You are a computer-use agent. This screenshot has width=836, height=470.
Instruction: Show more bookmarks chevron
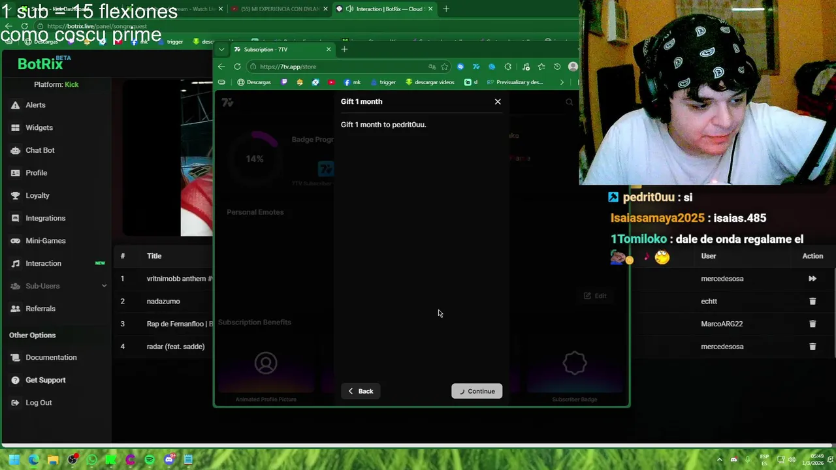pos(562,82)
